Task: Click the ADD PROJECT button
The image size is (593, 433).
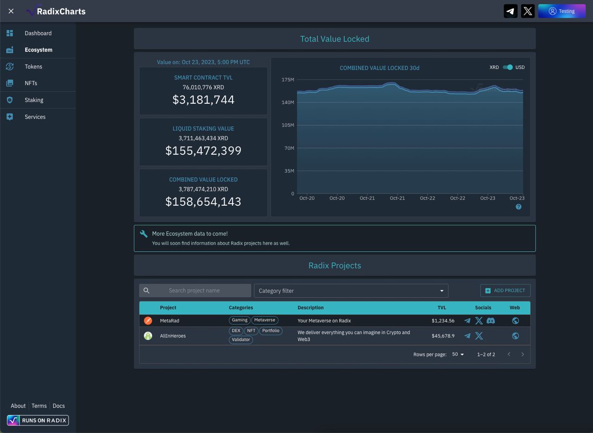Action: click(x=505, y=291)
